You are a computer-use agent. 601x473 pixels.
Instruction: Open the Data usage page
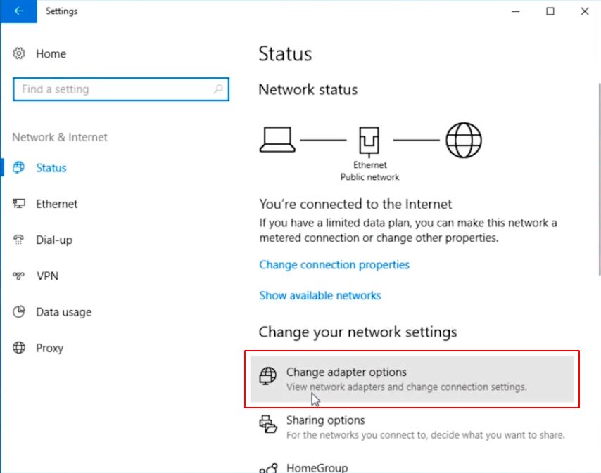(x=63, y=312)
